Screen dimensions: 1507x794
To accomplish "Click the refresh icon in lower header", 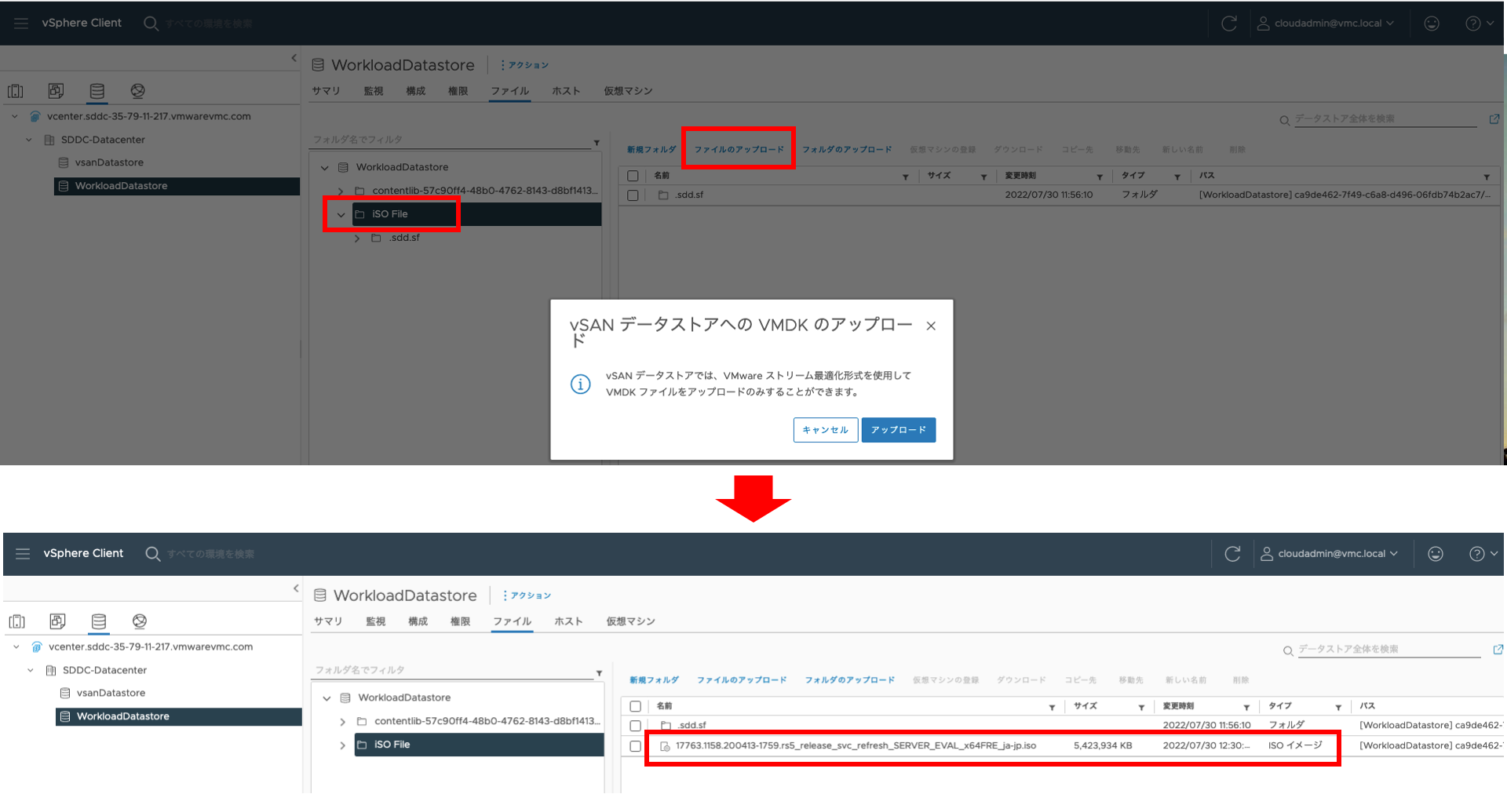I will pos(1232,554).
